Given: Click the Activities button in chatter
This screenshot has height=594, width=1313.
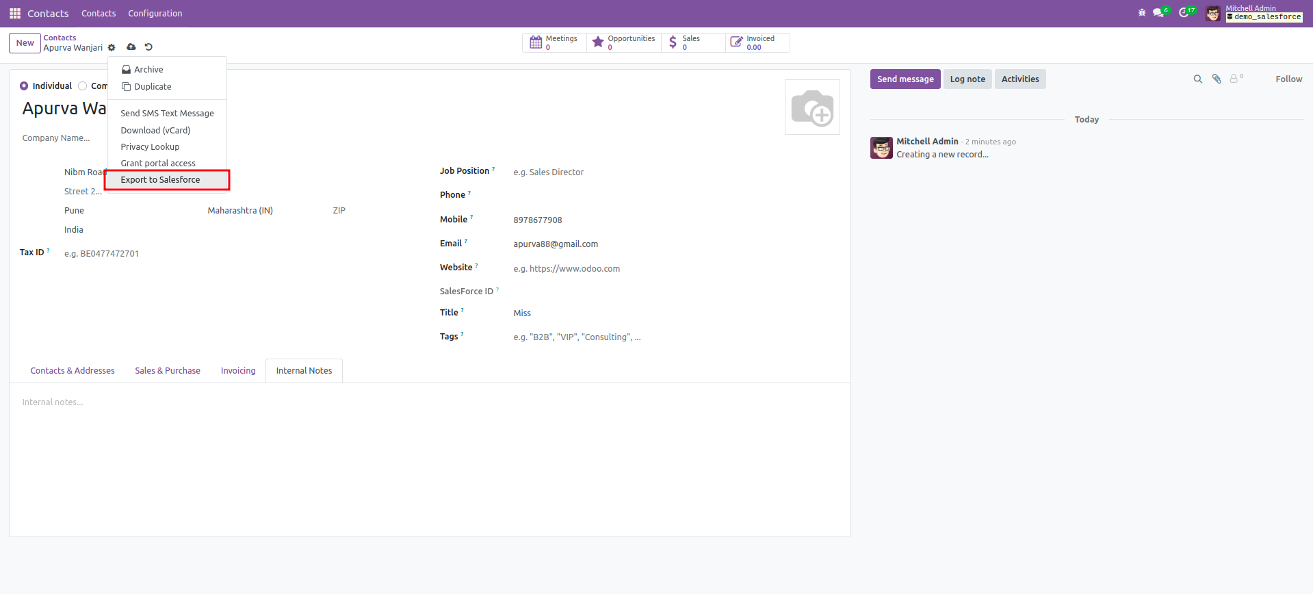Looking at the screenshot, I should click(1020, 79).
